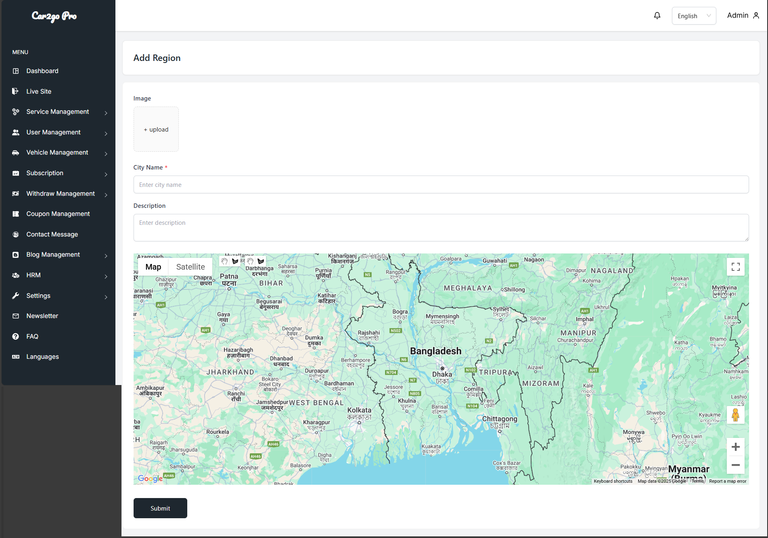Image resolution: width=768 pixels, height=538 pixels.
Task: Expand the Settings submenu chevron
Action: [x=106, y=297]
